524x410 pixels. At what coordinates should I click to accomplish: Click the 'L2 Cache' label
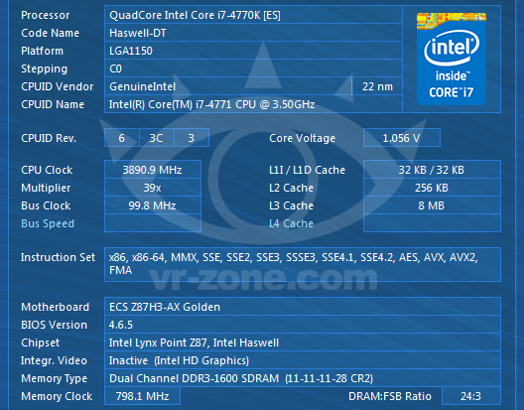pyautogui.click(x=291, y=188)
